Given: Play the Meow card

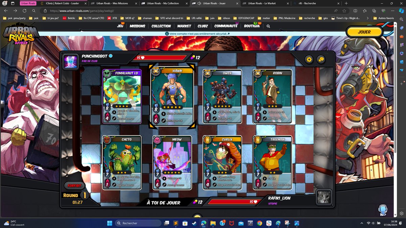Looking at the screenshot, I should (x=172, y=162).
